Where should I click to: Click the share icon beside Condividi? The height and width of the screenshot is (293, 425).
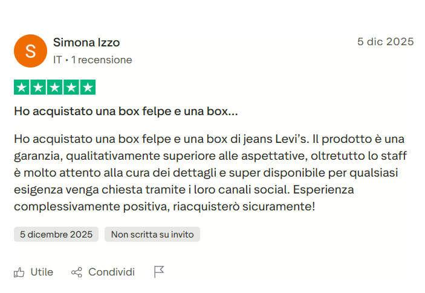pyautogui.click(x=77, y=273)
